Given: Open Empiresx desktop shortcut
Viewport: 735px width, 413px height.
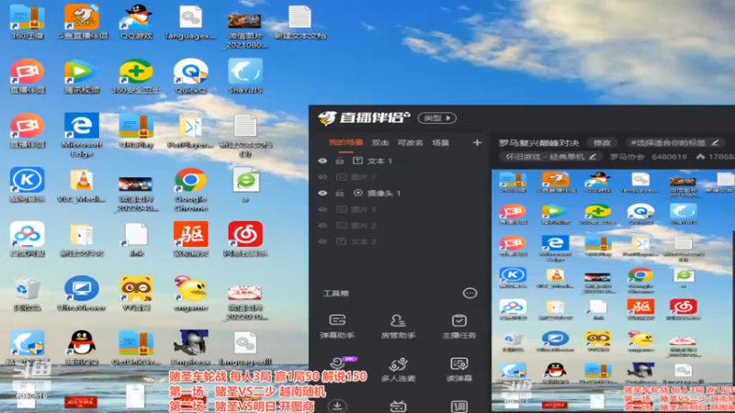Looking at the screenshot, I should click(191, 348).
